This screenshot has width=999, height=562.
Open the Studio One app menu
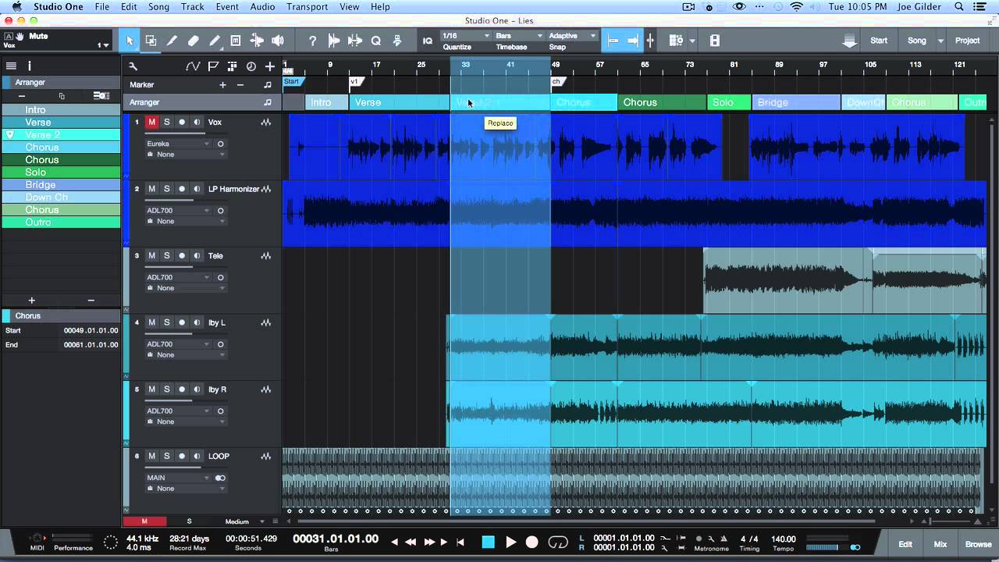click(59, 6)
